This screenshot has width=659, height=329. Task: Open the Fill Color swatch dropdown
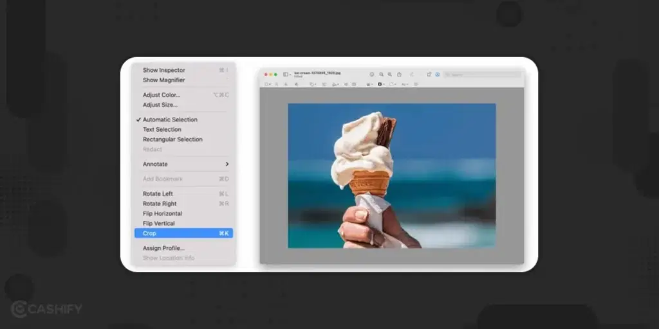pos(393,84)
